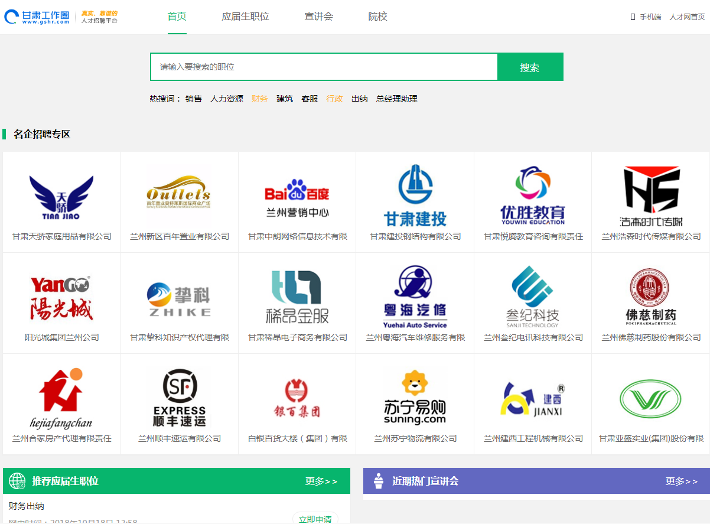
Task: Click the speaker icon beside 近期热门宣讲会
Action: [379, 481]
